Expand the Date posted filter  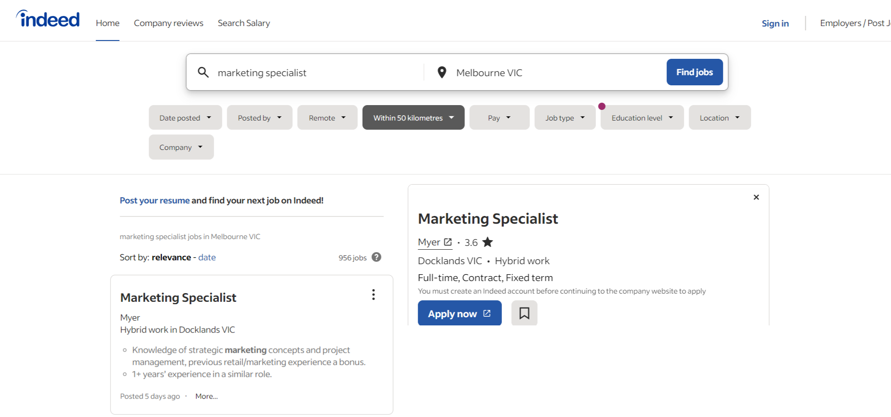(x=185, y=118)
